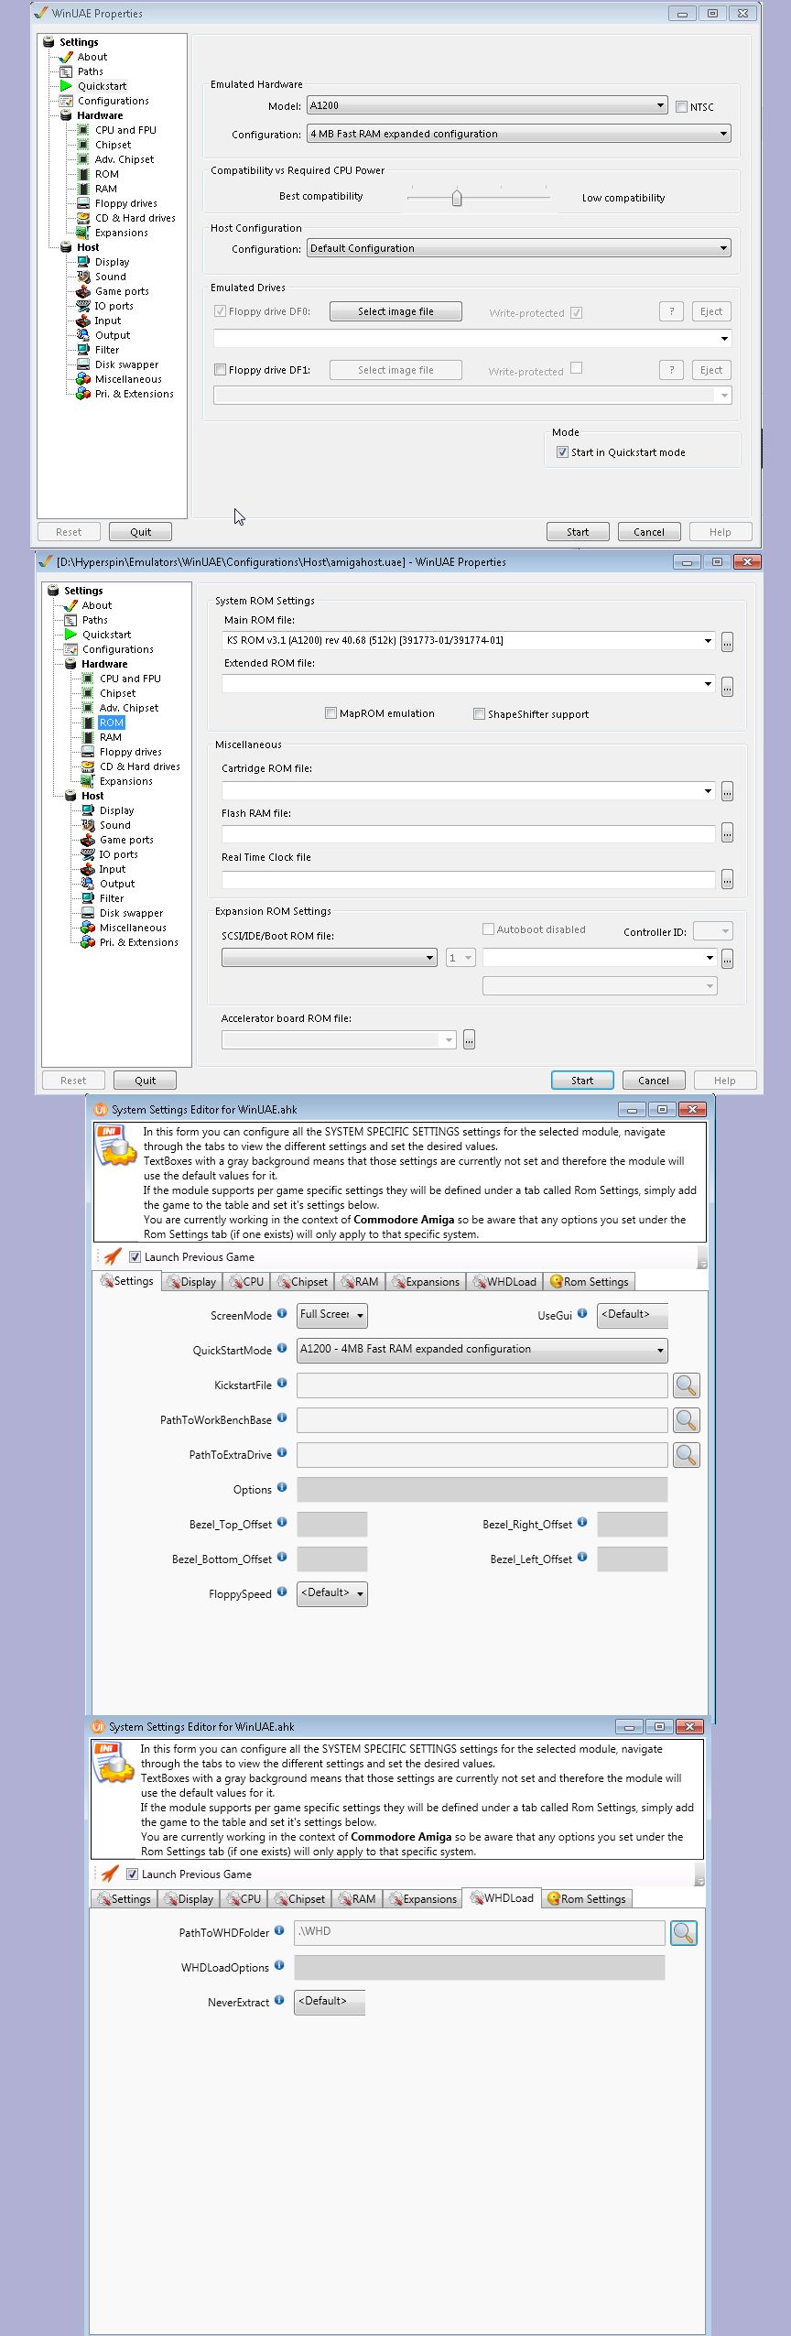Adjust the CPU compatibility slider
The height and width of the screenshot is (2336, 791).
pyautogui.click(x=457, y=198)
